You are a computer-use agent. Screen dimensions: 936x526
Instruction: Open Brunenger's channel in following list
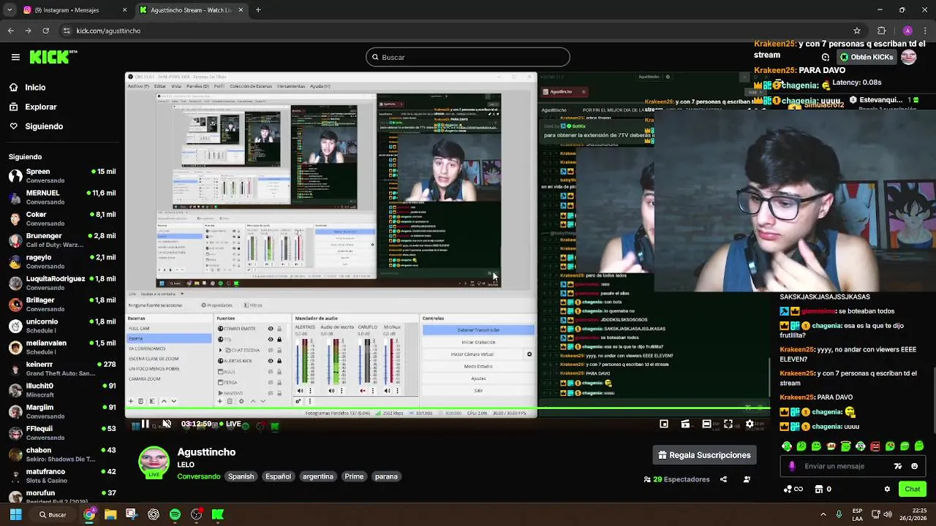pyautogui.click(x=62, y=240)
